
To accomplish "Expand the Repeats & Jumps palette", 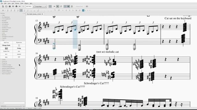I will click(x=6, y=65).
